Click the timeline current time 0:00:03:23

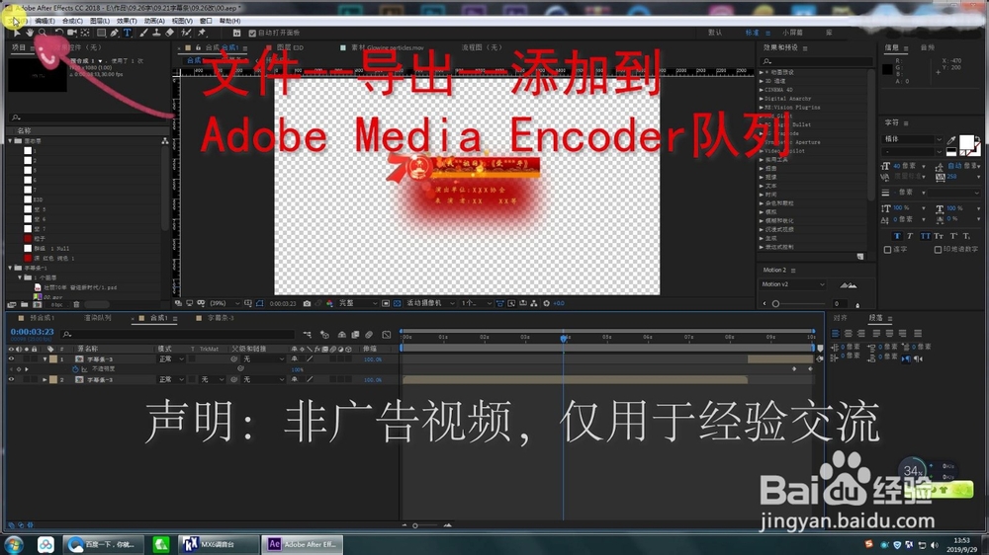pyautogui.click(x=33, y=332)
